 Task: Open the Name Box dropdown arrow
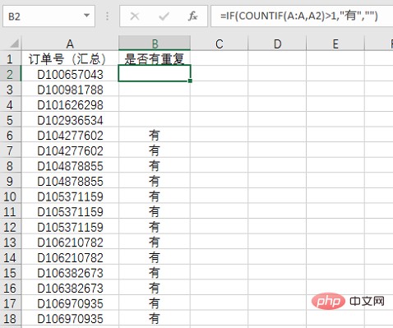86,16
